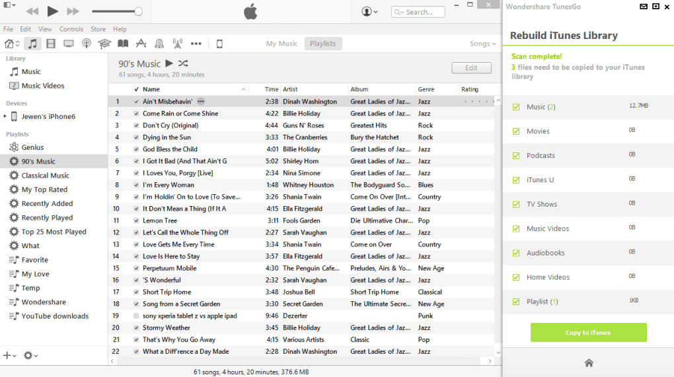
Task: Switch to the My Music tab
Action: (x=281, y=44)
